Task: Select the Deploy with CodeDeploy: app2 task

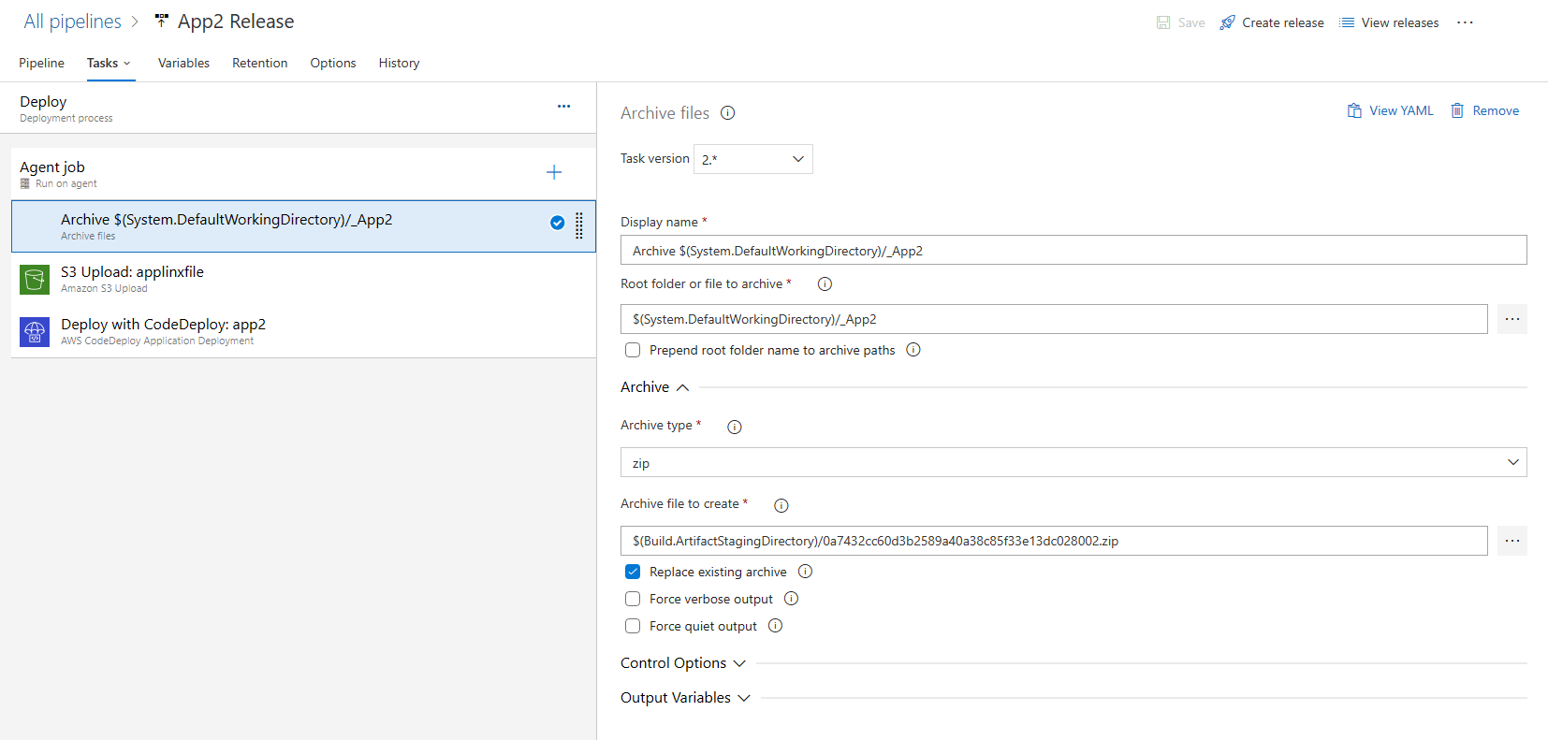Action: tap(303, 331)
